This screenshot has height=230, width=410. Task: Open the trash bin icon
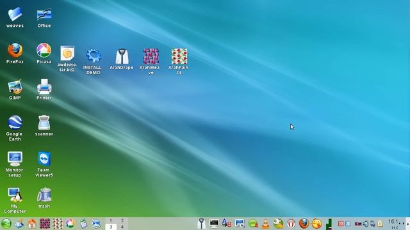[x=44, y=195]
